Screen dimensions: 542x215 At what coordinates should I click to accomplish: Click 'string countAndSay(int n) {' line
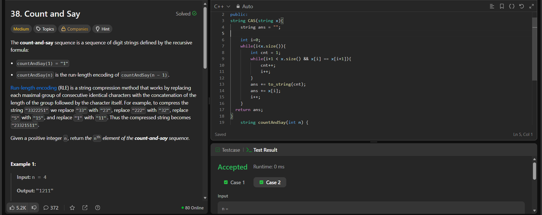[x=274, y=122]
